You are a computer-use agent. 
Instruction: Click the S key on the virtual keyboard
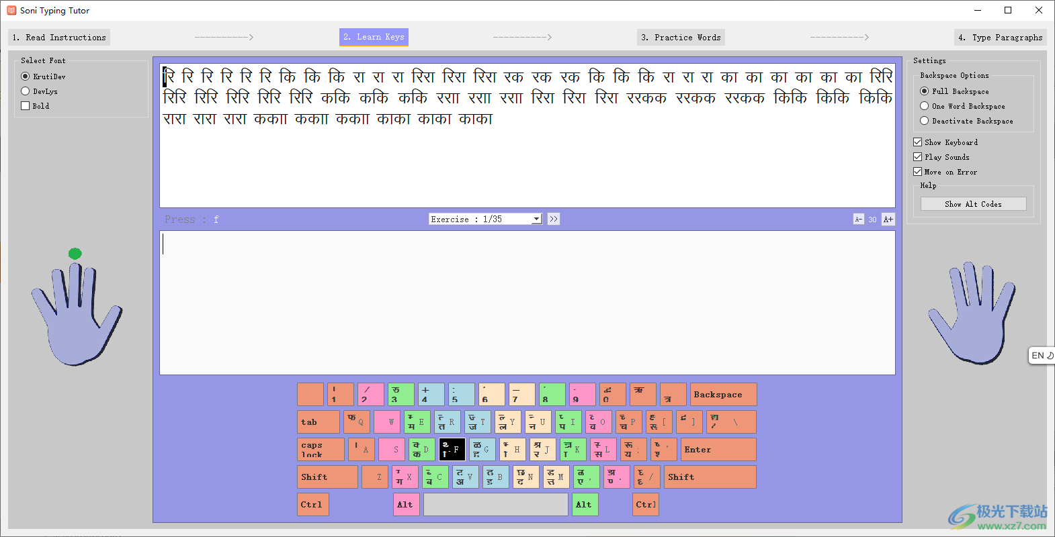[x=391, y=449]
